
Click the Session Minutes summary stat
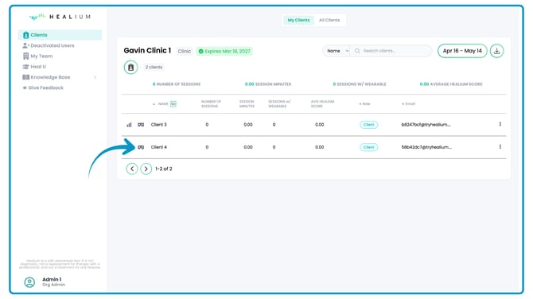point(268,84)
